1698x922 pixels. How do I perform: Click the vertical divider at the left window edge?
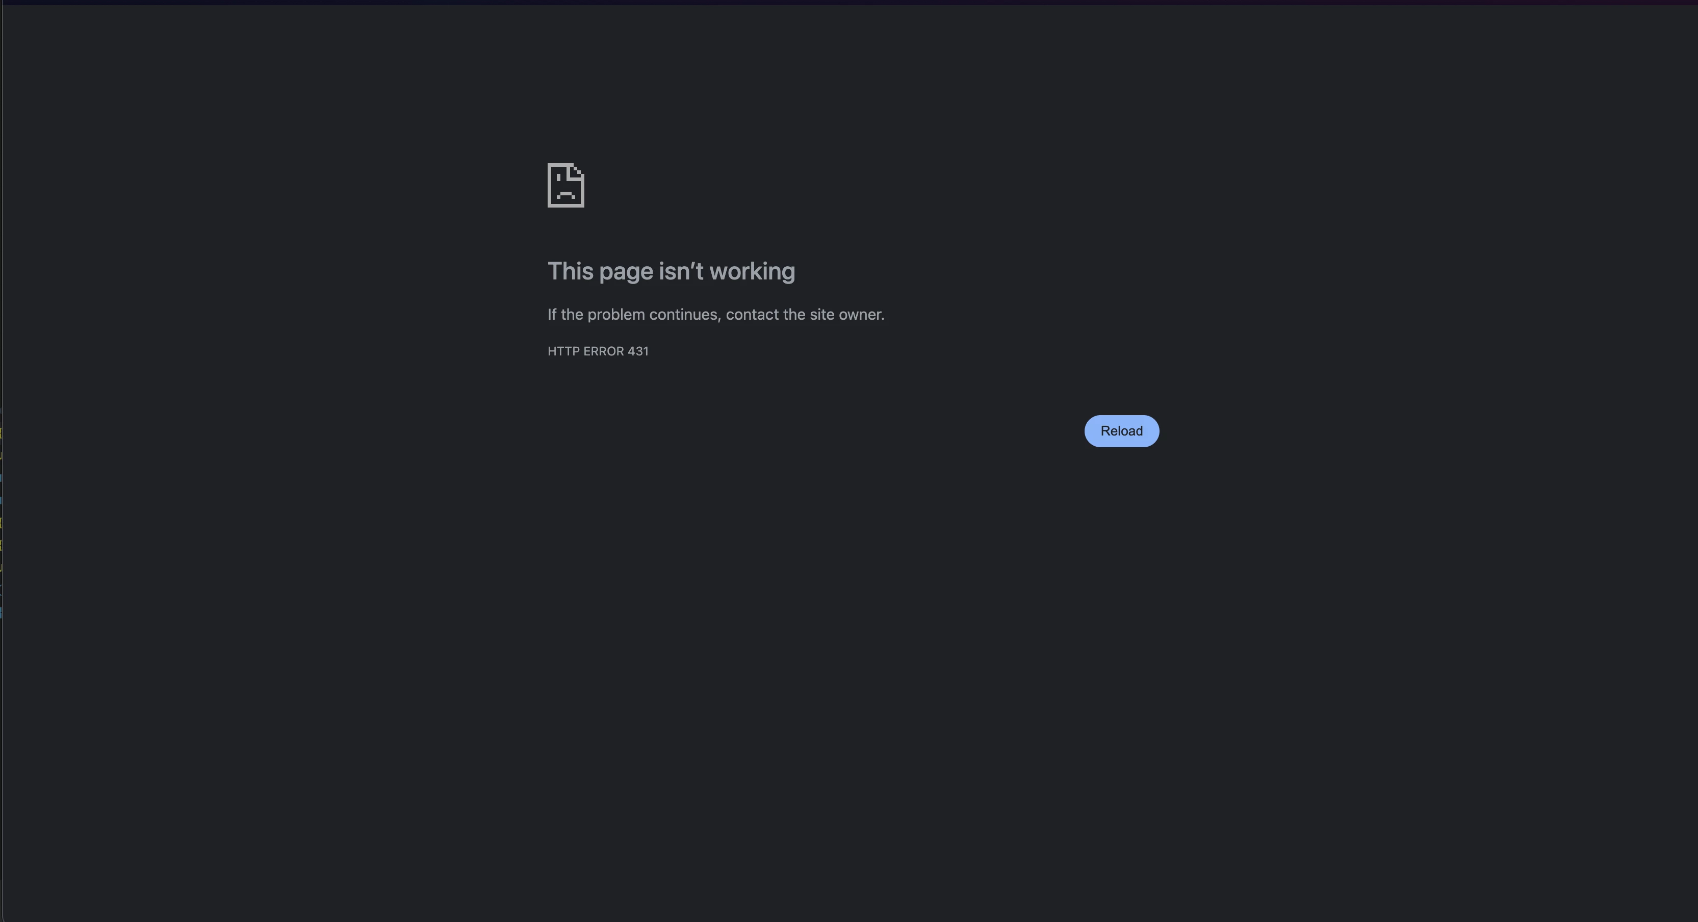click(2, 462)
